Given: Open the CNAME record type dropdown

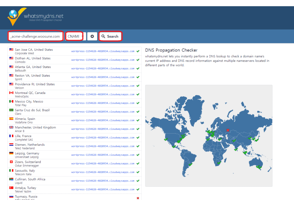Looking at the screenshot, I should 76,36.
